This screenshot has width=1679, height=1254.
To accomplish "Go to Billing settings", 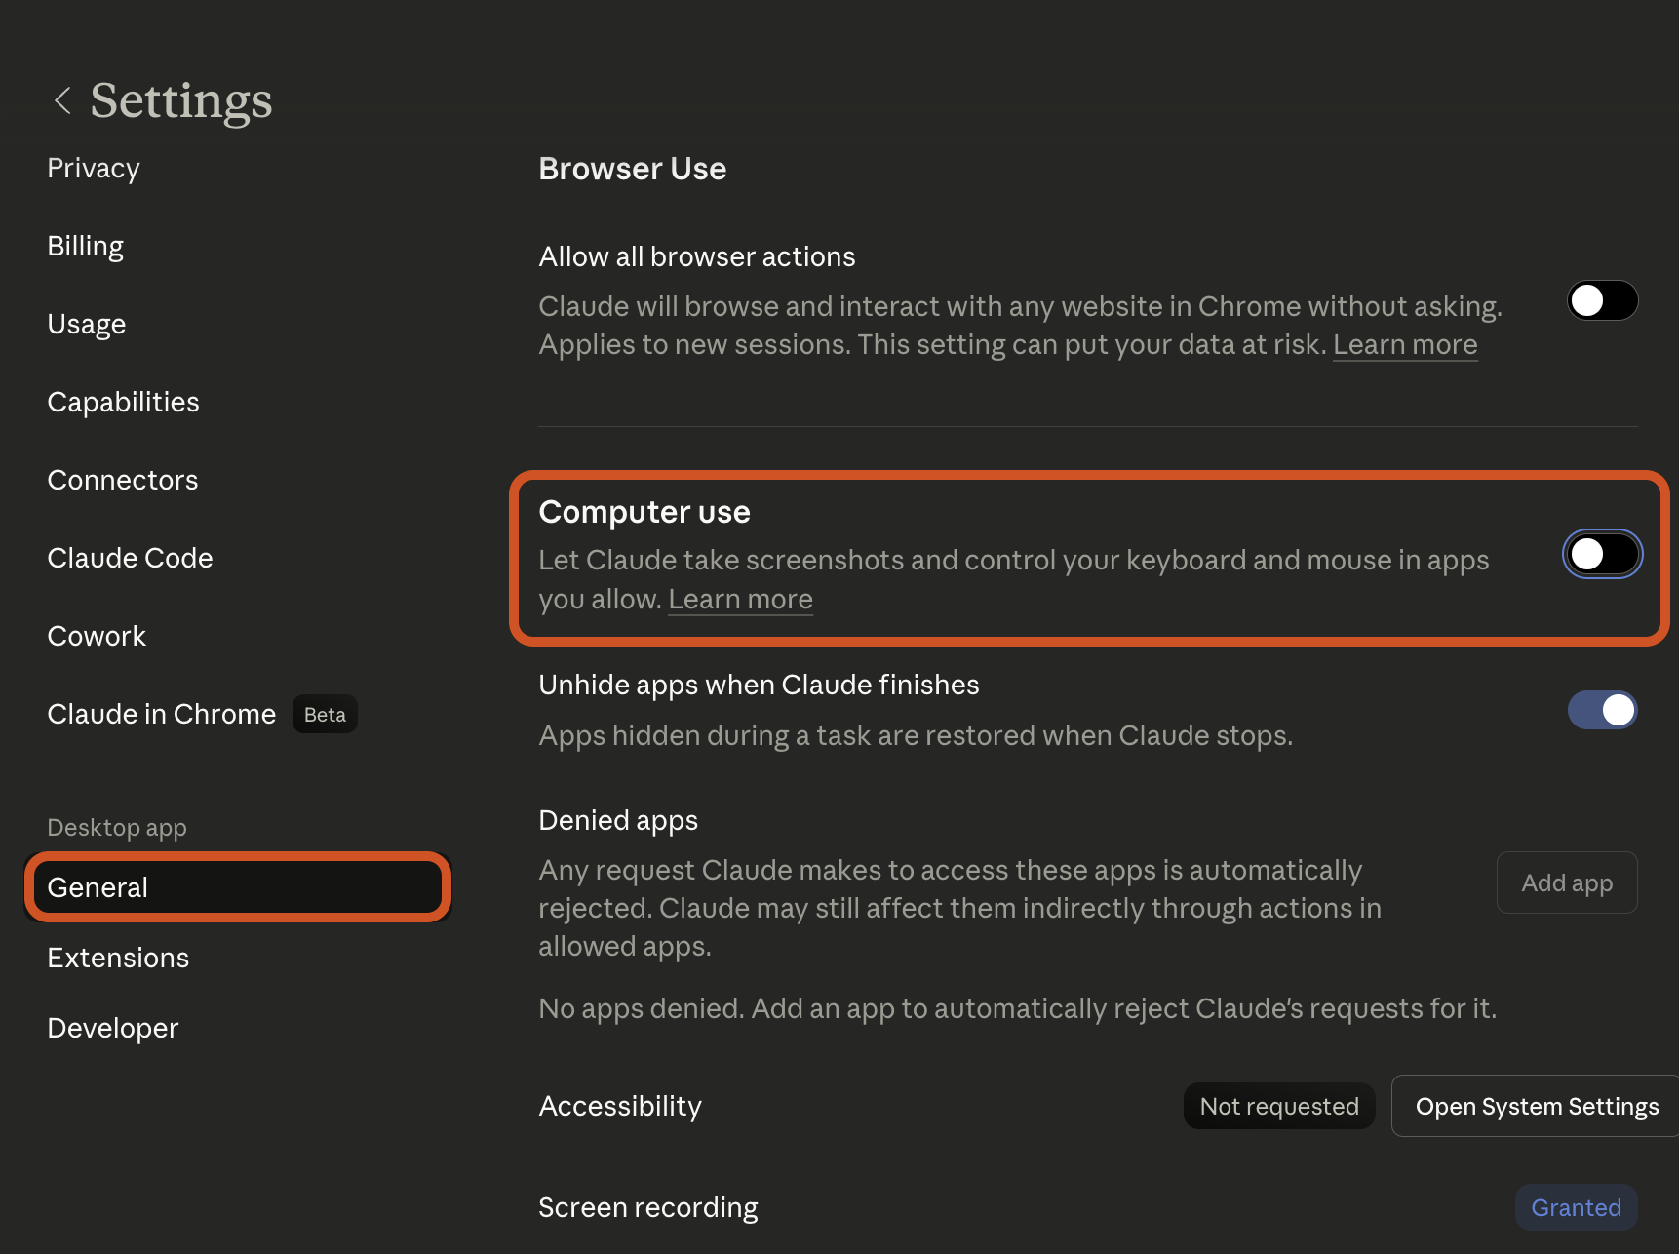I will [86, 247].
